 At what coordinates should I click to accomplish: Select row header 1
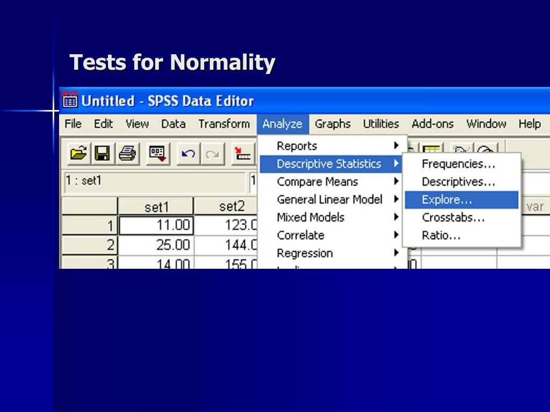pyautogui.click(x=90, y=225)
